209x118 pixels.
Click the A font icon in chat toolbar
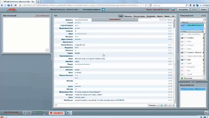point(170,106)
